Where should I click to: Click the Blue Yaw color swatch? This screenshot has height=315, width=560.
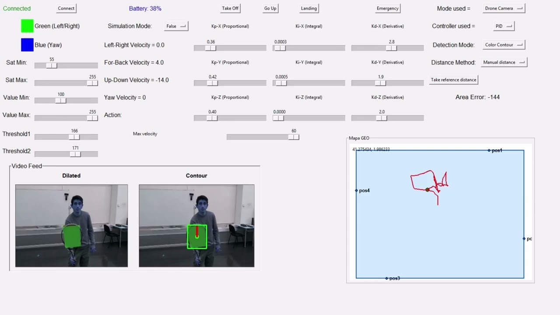[27, 45]
